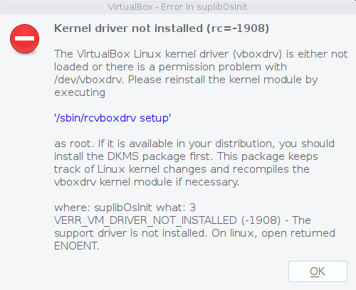Screen dimensions: 356x290
Task: Click the red error stop icon
Action: click(25, 38)
